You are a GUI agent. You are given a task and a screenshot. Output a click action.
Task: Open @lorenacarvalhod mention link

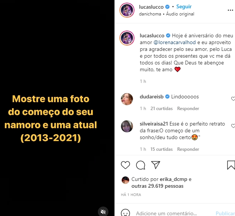175,43
